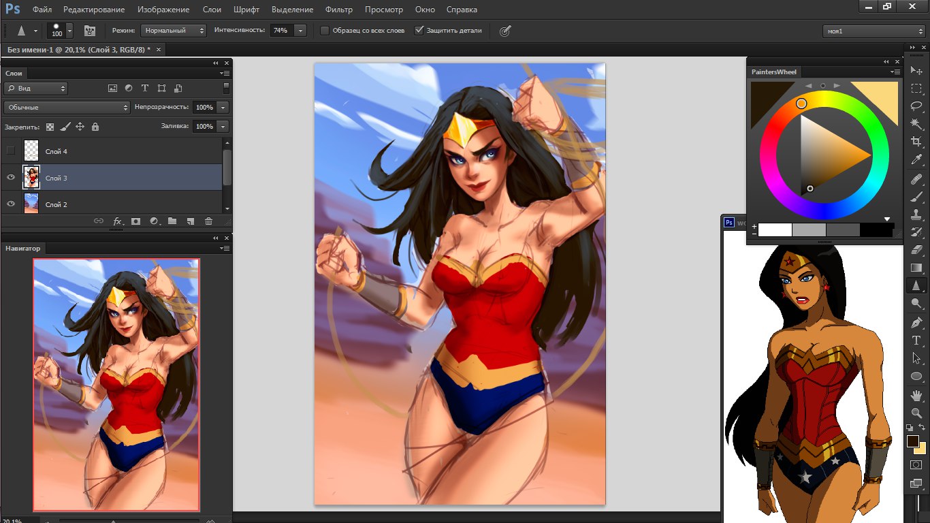930x523 pixels.
Task: Create a new layer group folder
Action: [172, 221]
